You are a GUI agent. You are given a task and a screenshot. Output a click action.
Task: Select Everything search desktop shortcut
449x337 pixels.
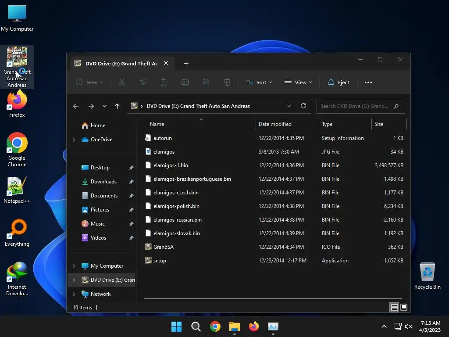tap(17, 233)
